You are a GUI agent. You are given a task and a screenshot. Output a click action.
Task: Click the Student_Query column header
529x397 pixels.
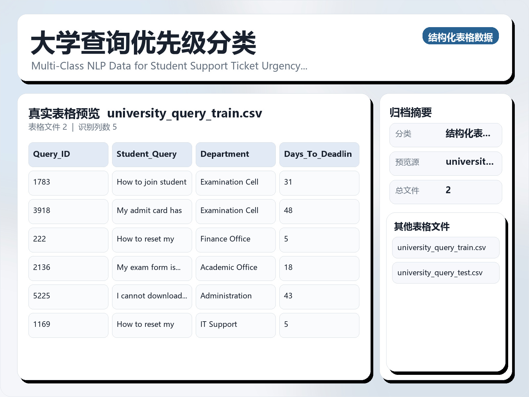tap(152, 154)
